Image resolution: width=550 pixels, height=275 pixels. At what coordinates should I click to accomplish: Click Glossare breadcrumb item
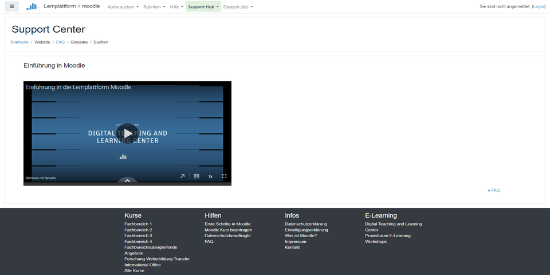point(79,42)
